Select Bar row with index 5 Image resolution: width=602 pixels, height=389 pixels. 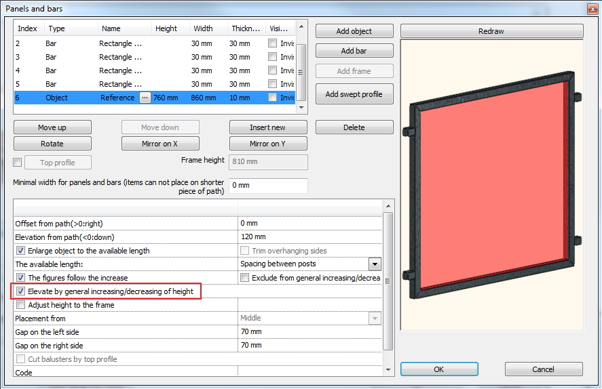tap(155, 84)
